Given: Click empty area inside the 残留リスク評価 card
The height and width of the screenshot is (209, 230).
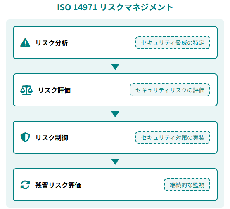Looking at the screenshot, I should pos(122,185).
